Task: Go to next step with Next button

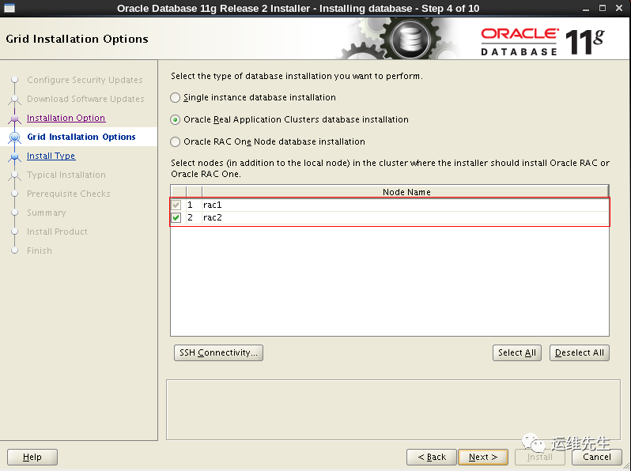Action: [483, 457]
